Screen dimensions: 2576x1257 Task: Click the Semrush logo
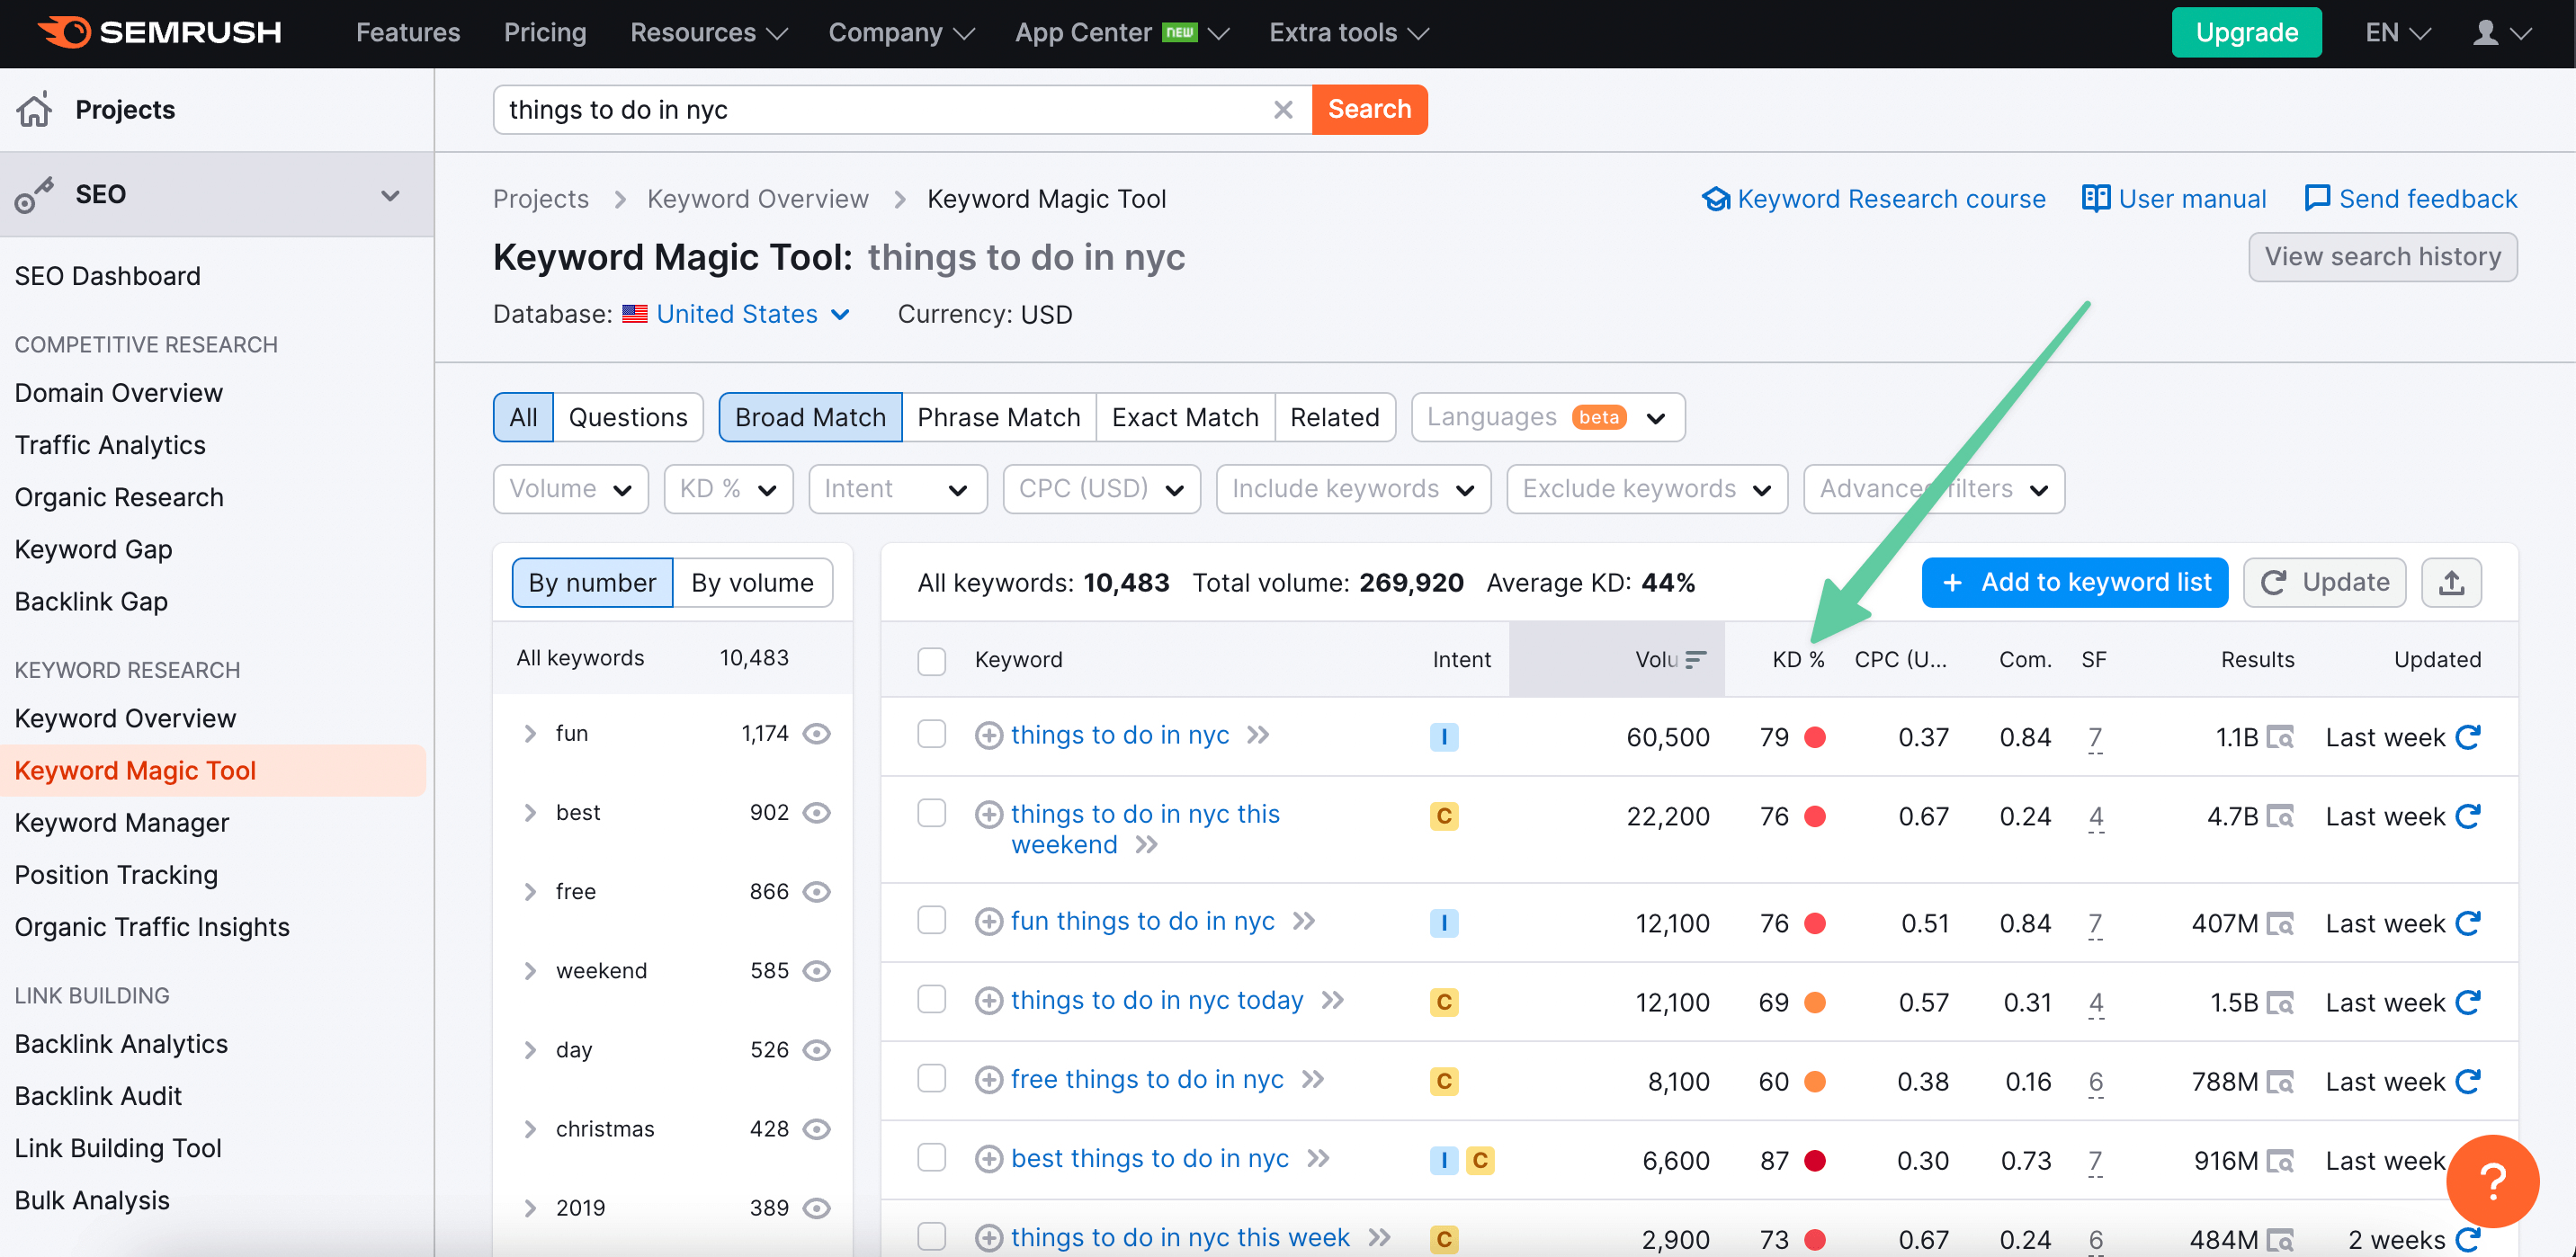coord(160,32)
